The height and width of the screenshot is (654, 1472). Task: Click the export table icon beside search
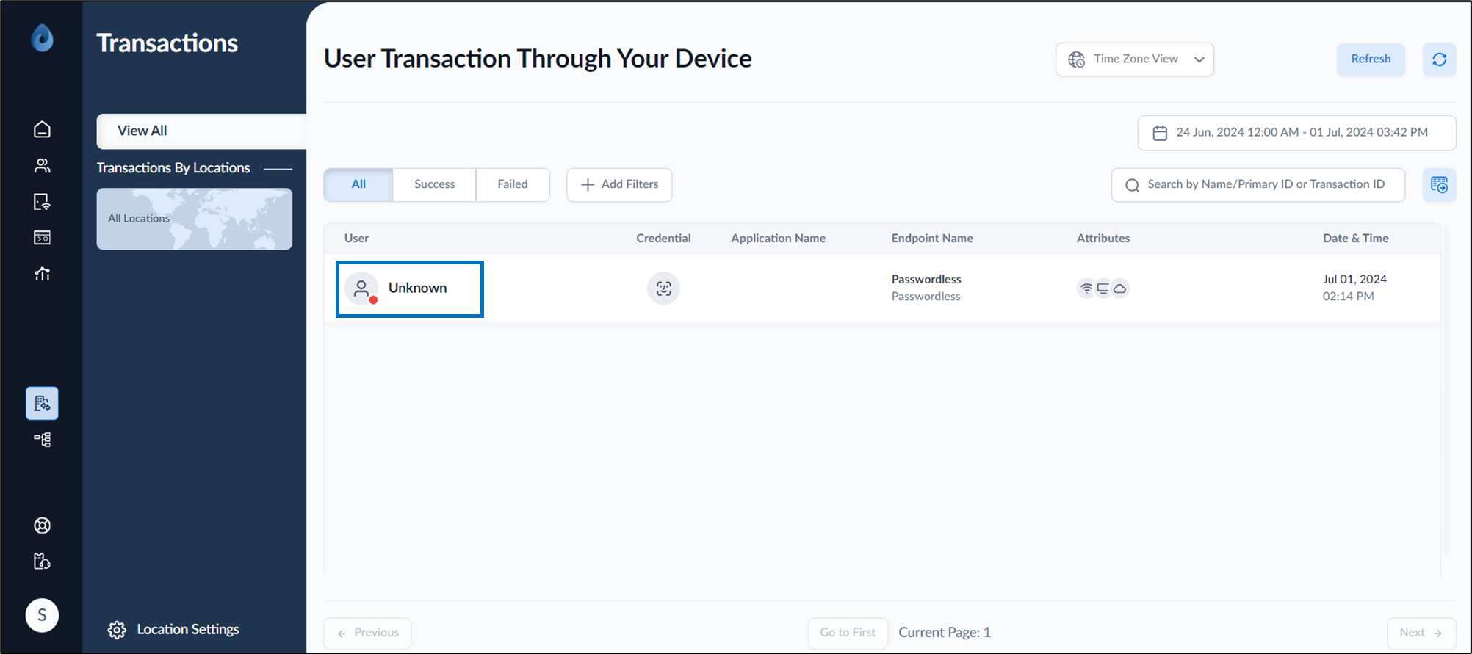coord(1439,184)
